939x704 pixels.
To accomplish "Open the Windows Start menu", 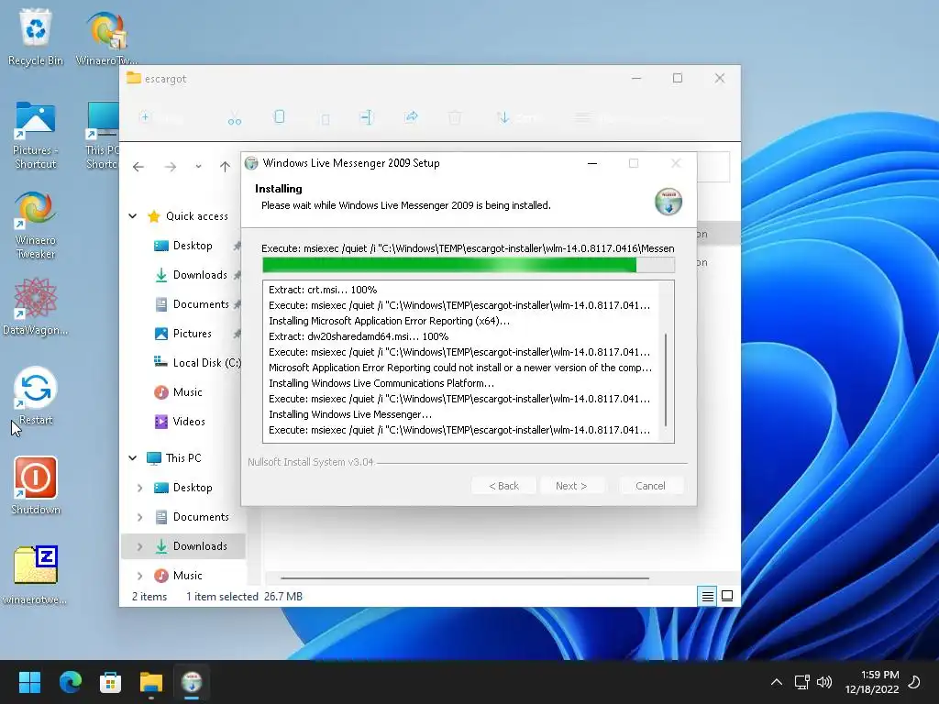I will (x=29, y=682).
